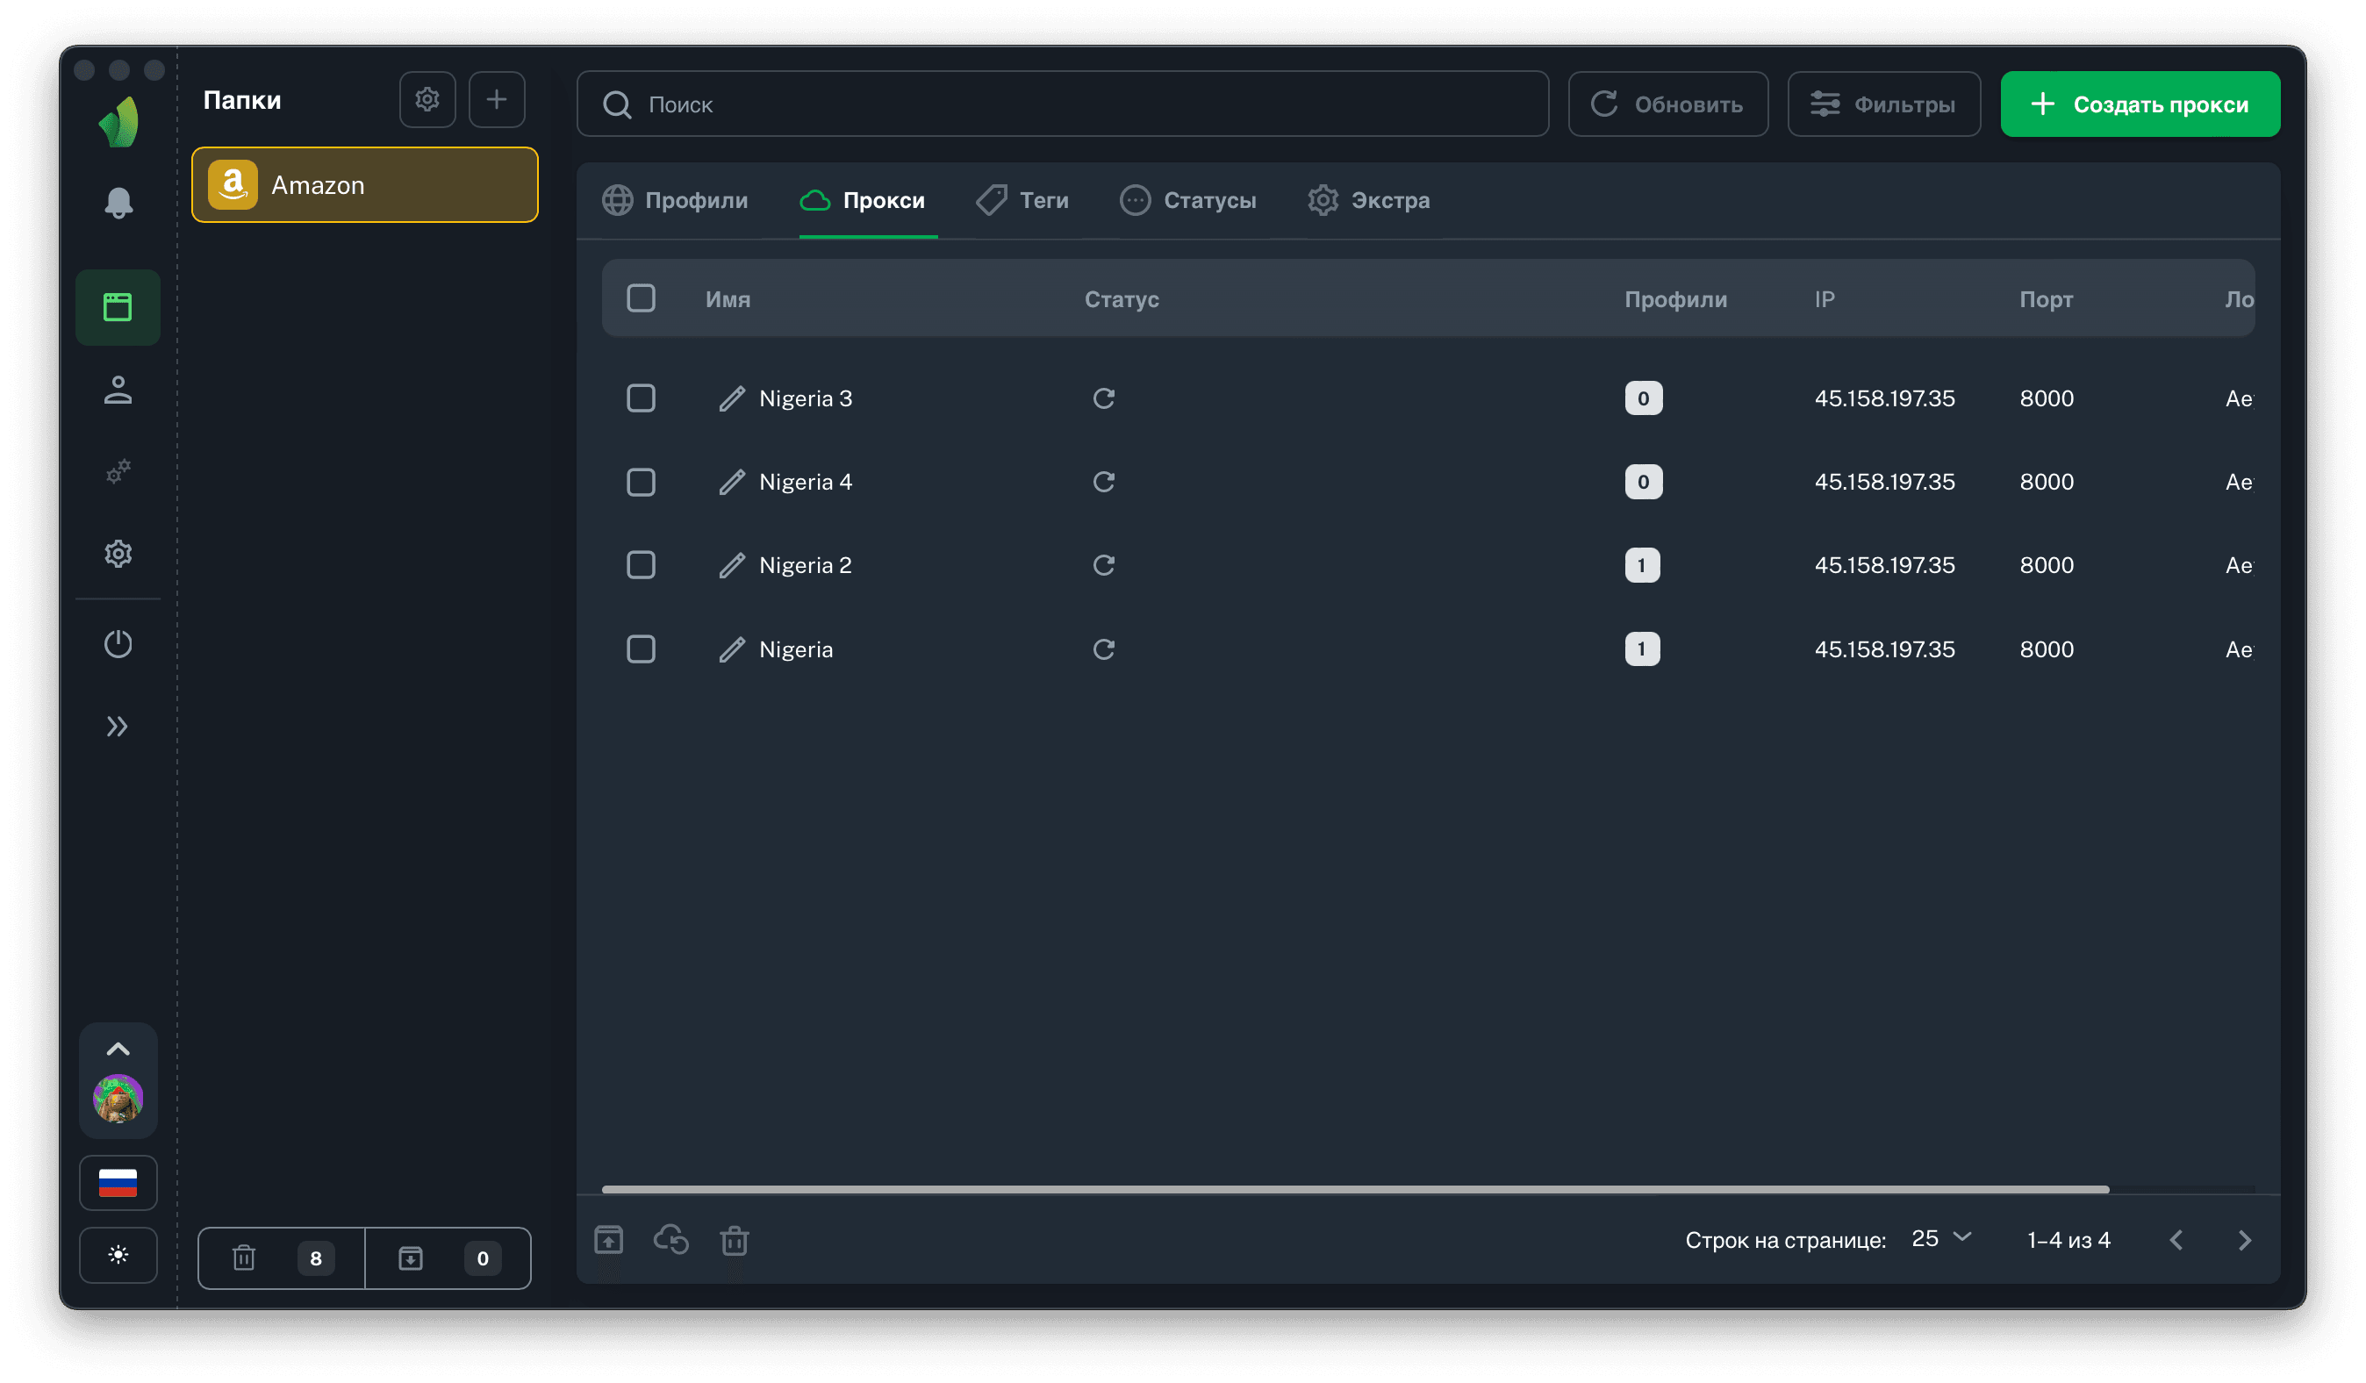
Task: Click the power icon in sidebar
Action: (118, 644)
